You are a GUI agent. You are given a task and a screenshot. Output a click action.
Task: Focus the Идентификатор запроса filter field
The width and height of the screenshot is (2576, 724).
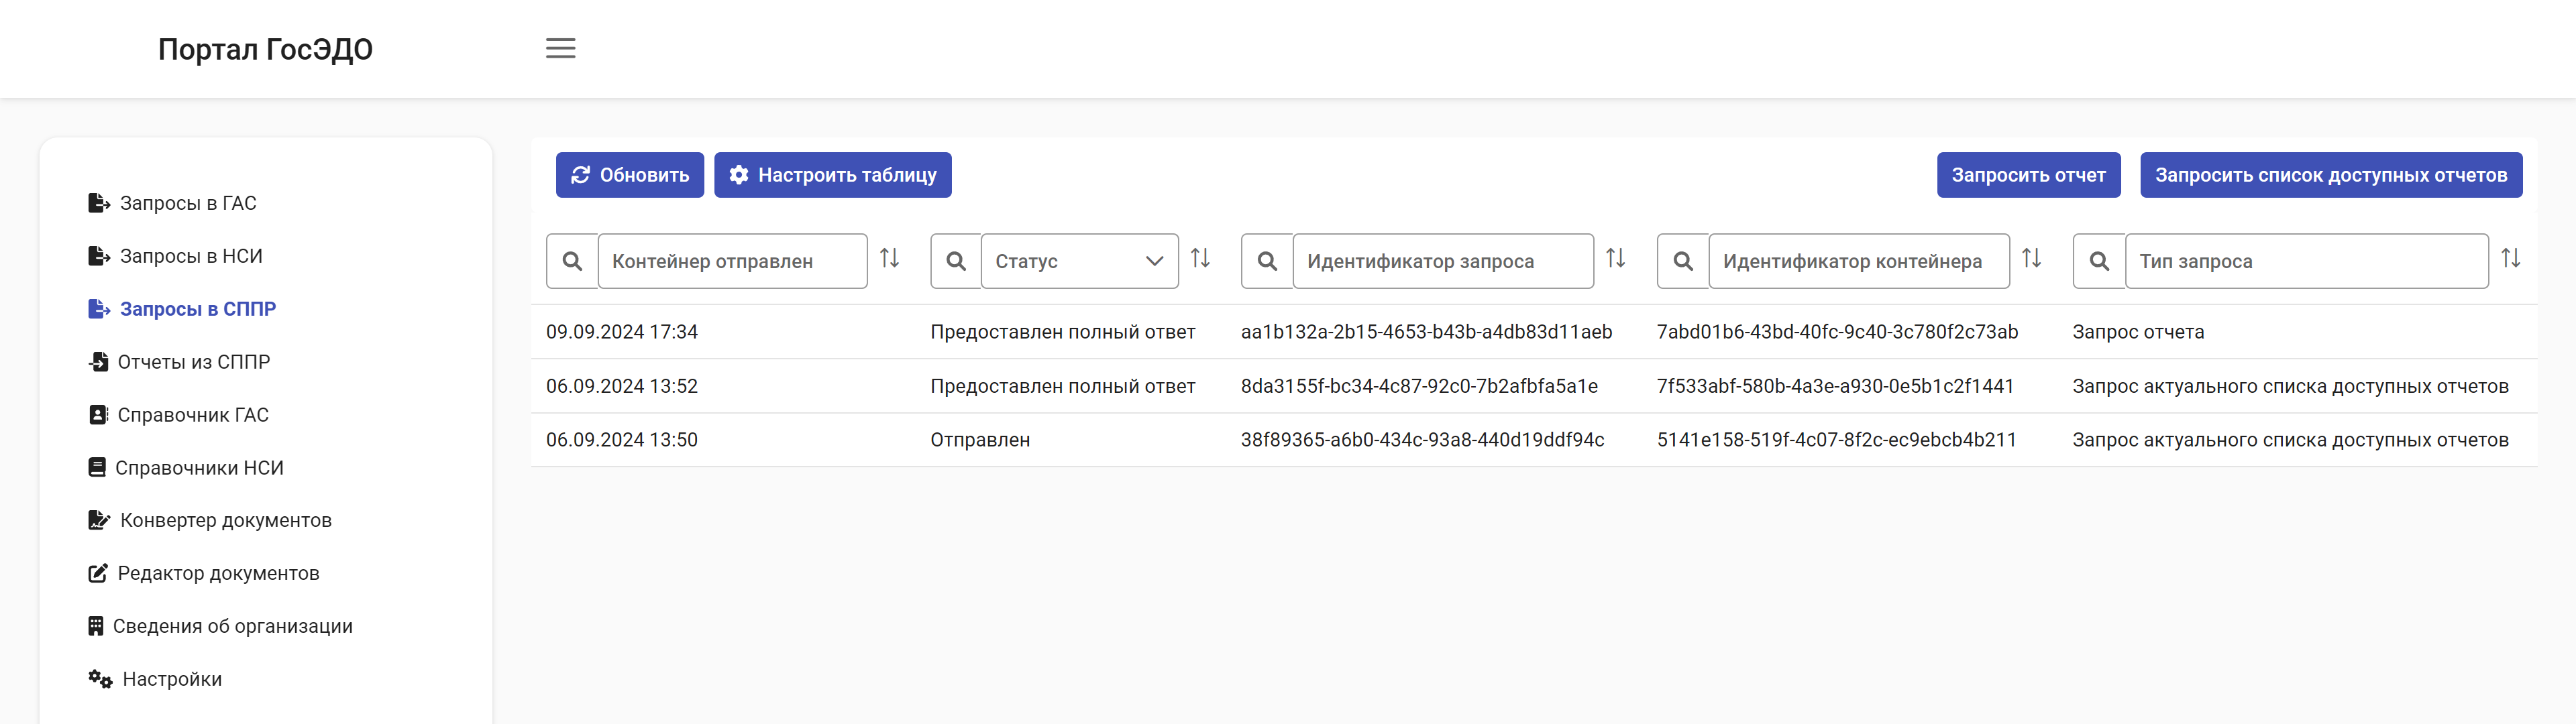(1443, 261)
